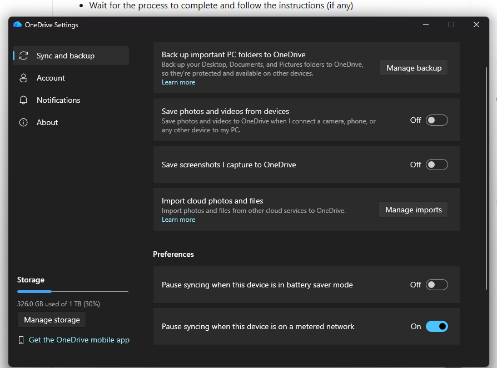This screenshot has width=497, height=368.
Task: Open the Sync and backup section
Action: (71, 56)
